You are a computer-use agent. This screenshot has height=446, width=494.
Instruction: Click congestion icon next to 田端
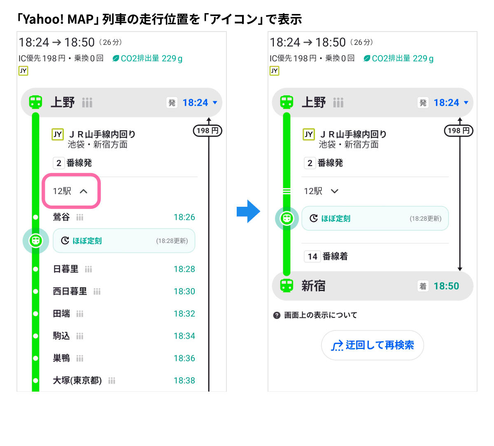[x=80, y=314]
